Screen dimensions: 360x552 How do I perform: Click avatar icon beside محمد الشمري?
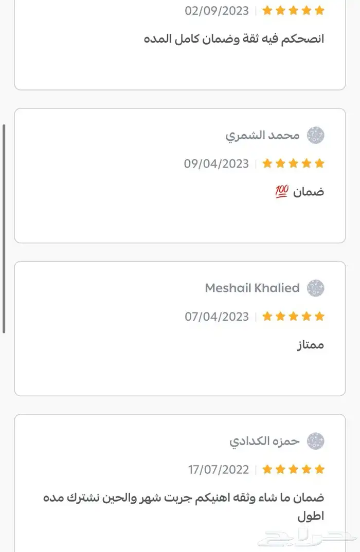pyautogui.click(x=315, y=136)
